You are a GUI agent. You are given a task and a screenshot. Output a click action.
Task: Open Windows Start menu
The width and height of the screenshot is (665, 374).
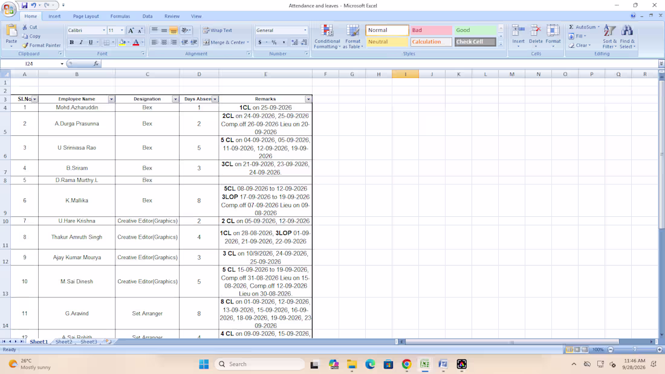(x=204, y=364)
